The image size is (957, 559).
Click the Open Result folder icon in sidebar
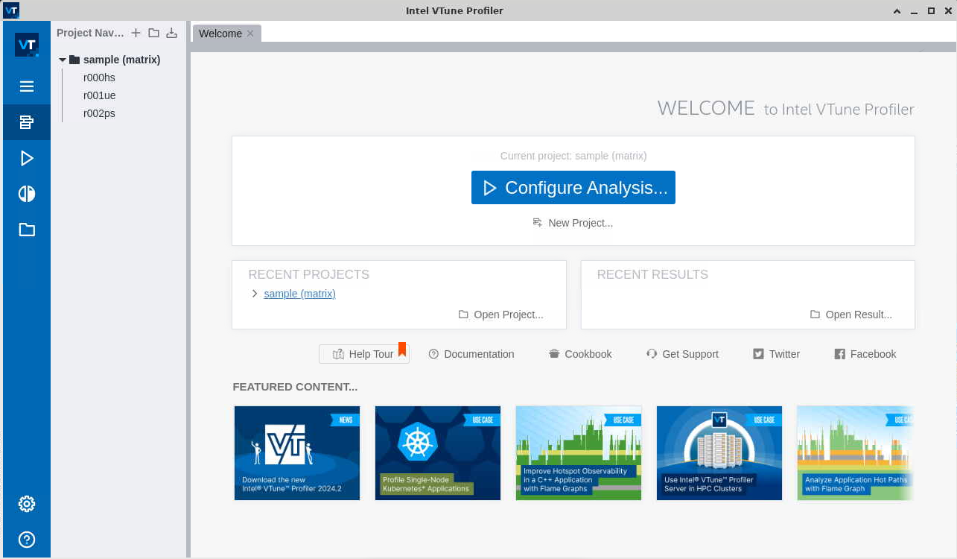[x=27, y=230]
